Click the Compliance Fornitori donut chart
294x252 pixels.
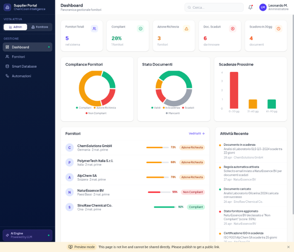point(97,88)
